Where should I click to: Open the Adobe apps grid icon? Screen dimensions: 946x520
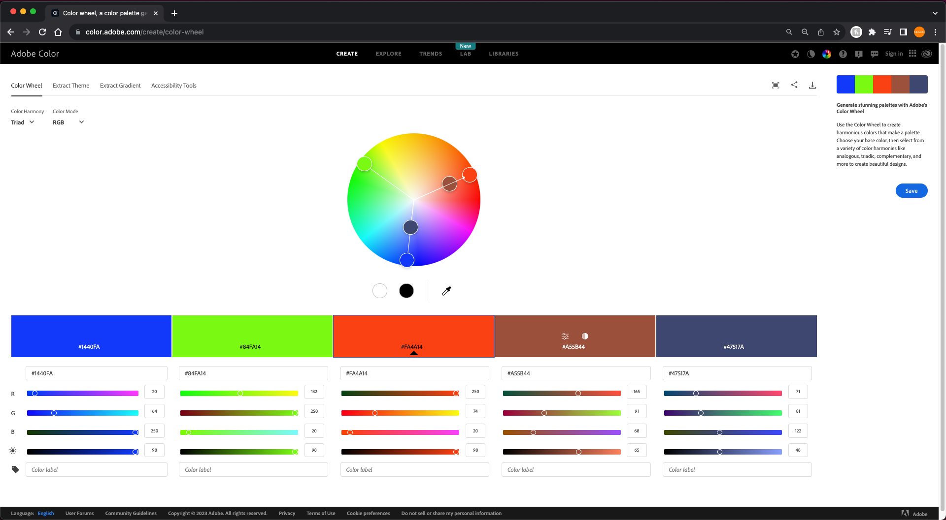tap(912, 53)
